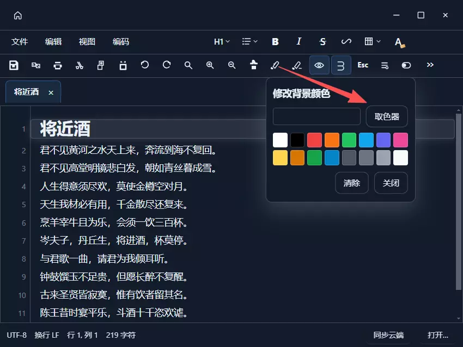Pick the sky blue swatch in first row
463x347 pixels.
[x=366, y=140]
